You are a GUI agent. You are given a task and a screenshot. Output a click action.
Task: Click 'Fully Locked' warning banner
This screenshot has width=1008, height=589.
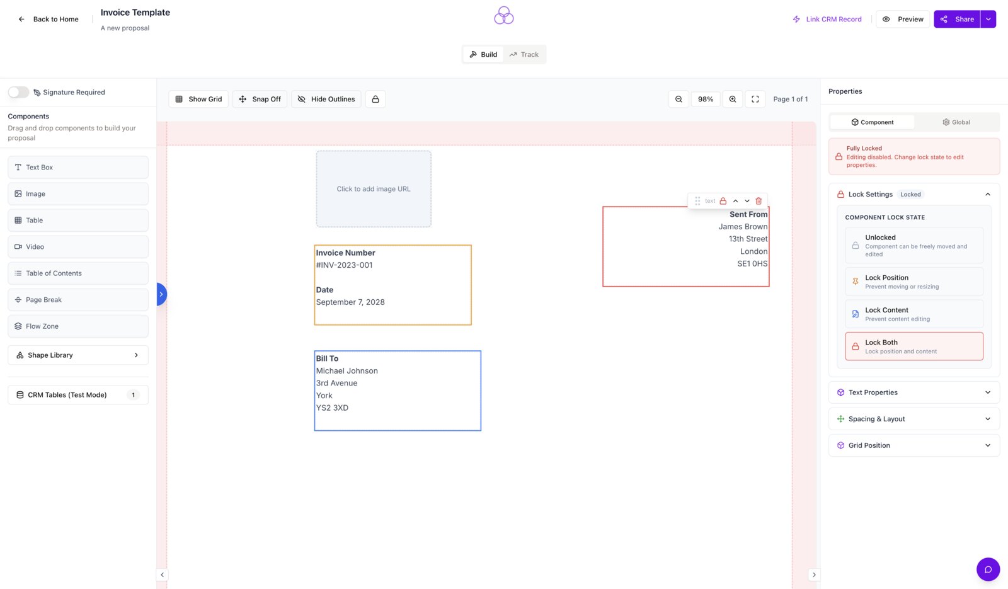913,157
